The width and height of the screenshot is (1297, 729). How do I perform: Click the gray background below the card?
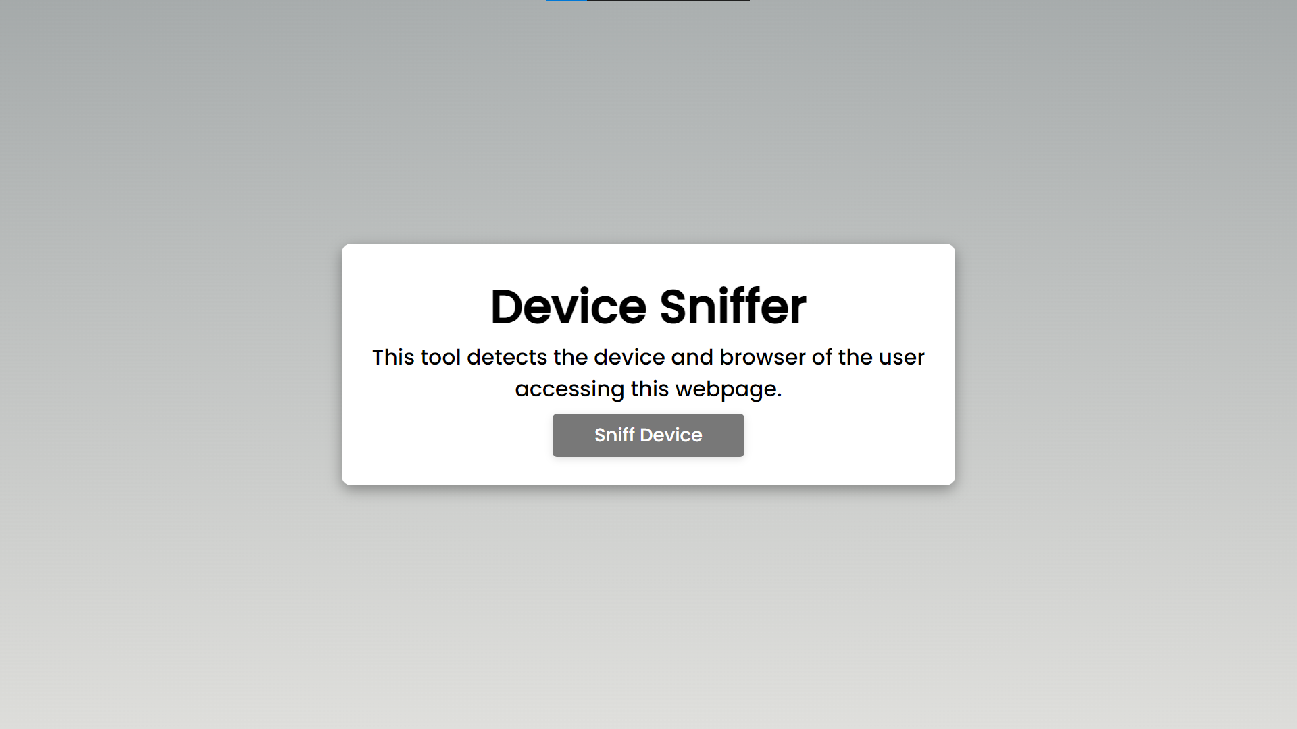(648, 607)
